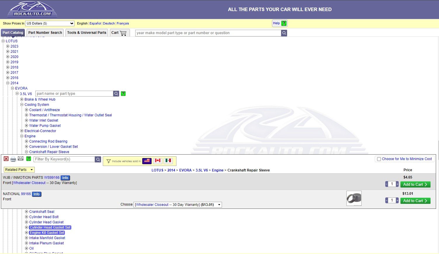The image size is (439, 254).
Task: Open the Conversion / Lower Gasket Set item
Action: coord(53,147)
